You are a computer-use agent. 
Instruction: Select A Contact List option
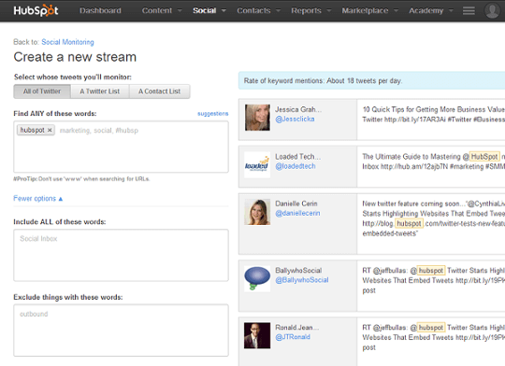159,91
